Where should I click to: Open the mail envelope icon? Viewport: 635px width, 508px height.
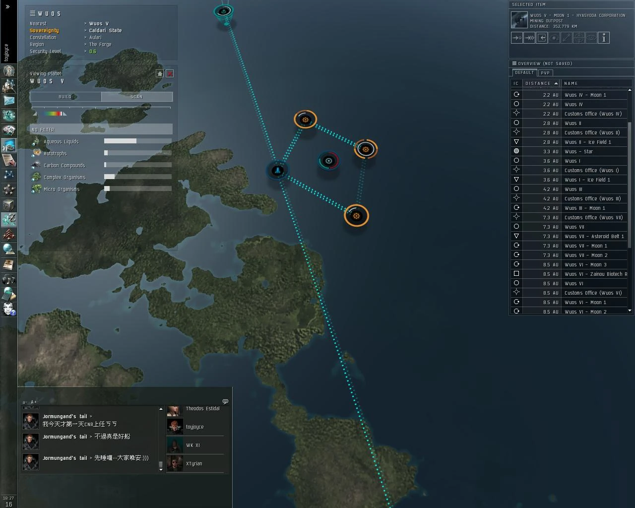coord(8,101)
